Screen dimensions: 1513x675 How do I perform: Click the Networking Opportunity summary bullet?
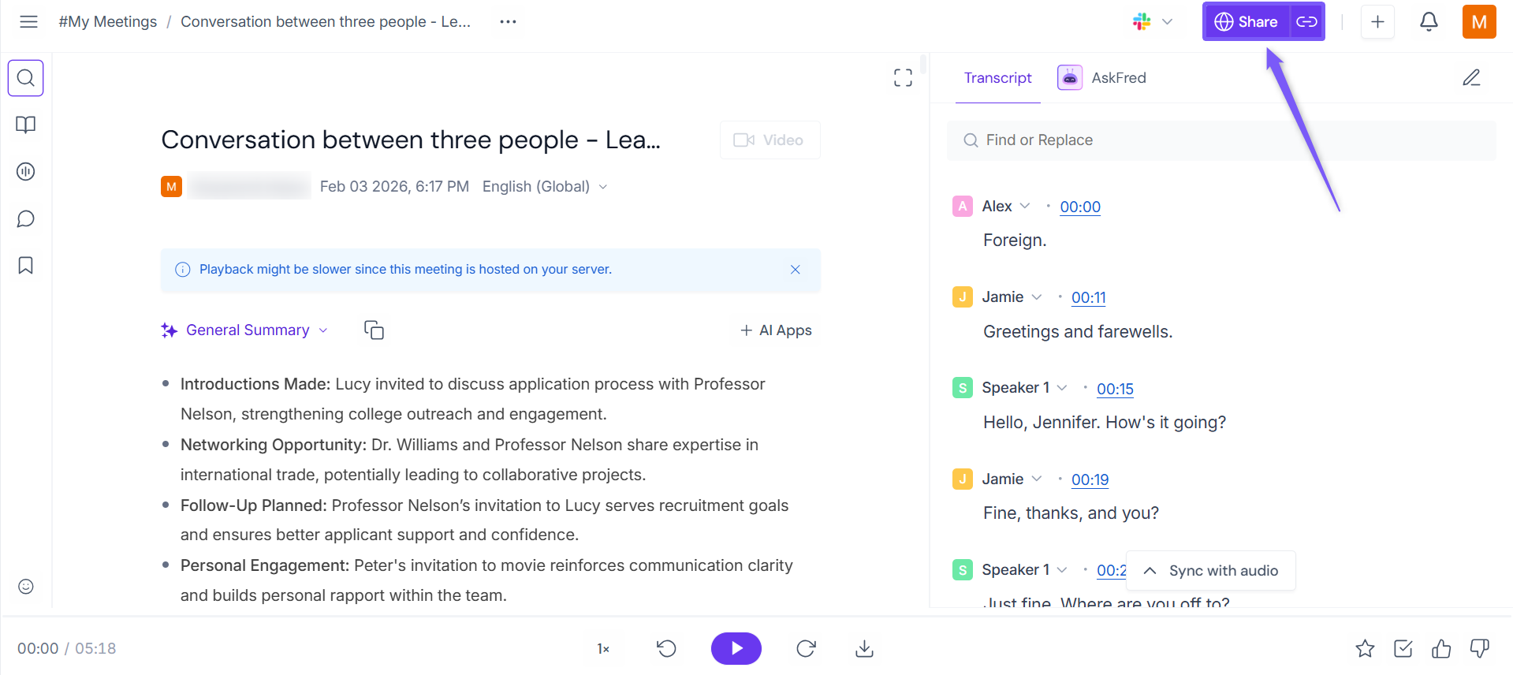pos(469,460)
